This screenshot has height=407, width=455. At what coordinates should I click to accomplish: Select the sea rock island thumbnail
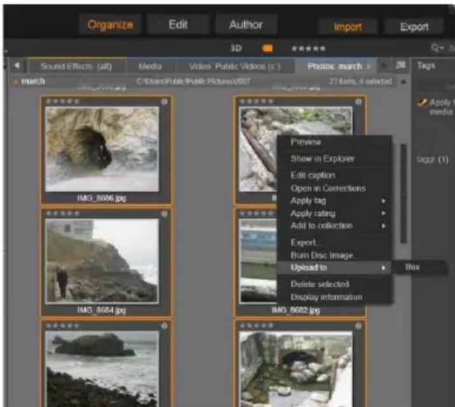pyautogui.click(x=102, y=369)
